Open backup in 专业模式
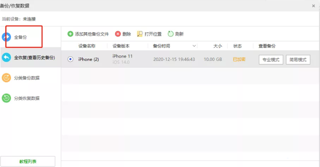This screenshot has height=167, width=320. tap(271, 60)
